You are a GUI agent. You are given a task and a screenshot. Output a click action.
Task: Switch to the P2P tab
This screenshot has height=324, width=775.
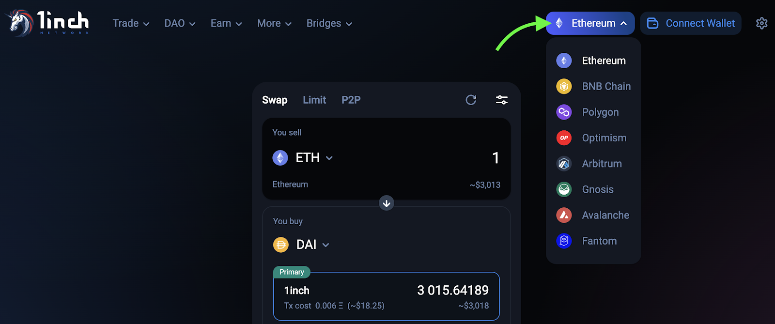[351, 100]
